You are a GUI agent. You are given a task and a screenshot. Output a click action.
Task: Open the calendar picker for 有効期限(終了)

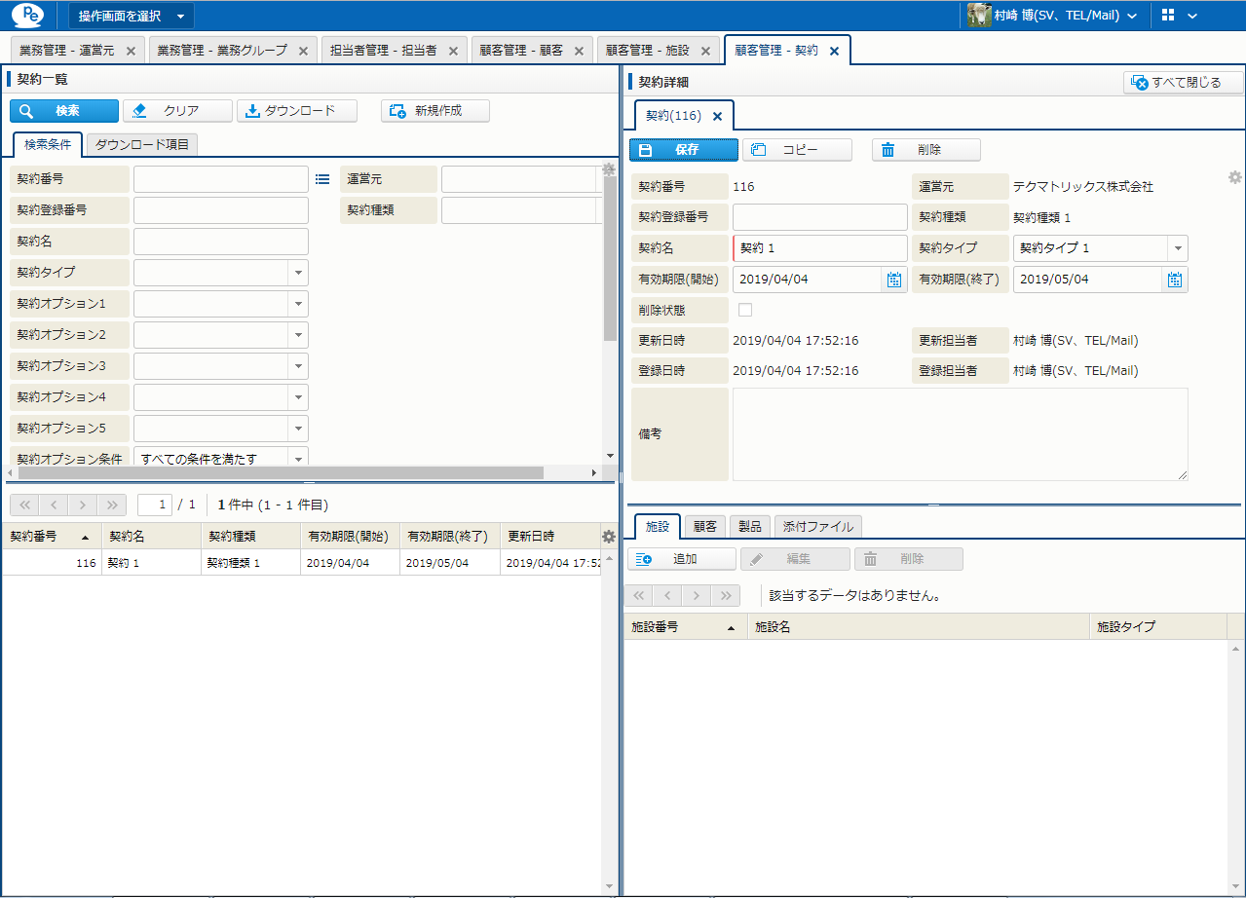tap(1175, 280)
